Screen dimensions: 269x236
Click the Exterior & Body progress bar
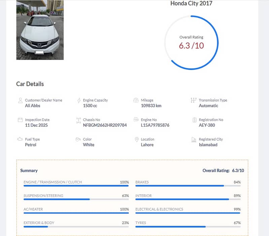[x=76, y=227]
